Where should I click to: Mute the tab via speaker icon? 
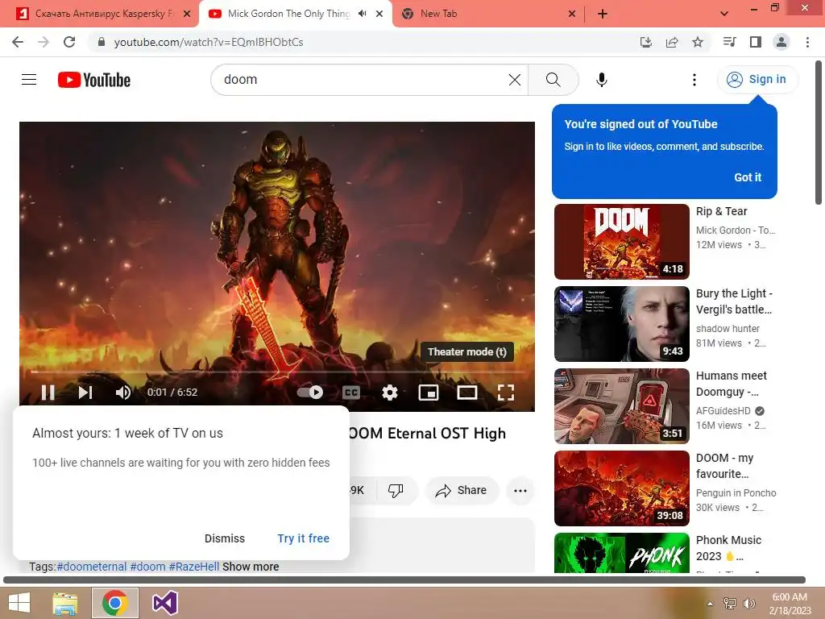[362, 14]
